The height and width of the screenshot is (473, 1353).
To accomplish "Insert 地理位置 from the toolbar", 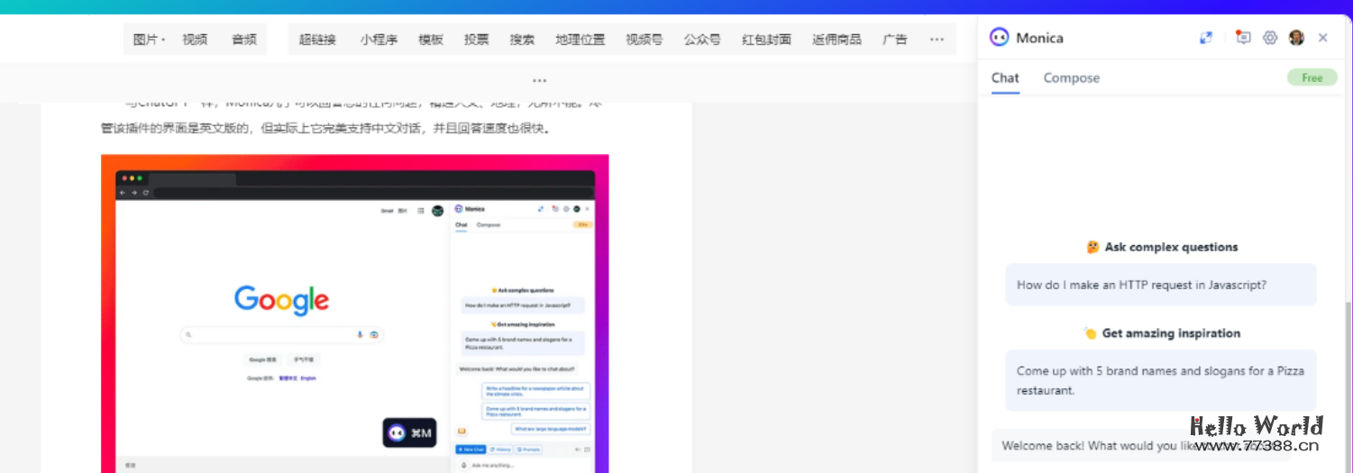I will tap(581, 40).
